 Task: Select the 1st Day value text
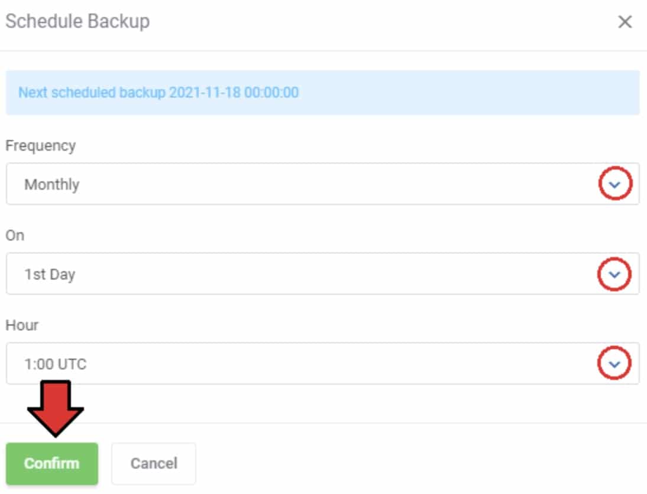(50, 274)
